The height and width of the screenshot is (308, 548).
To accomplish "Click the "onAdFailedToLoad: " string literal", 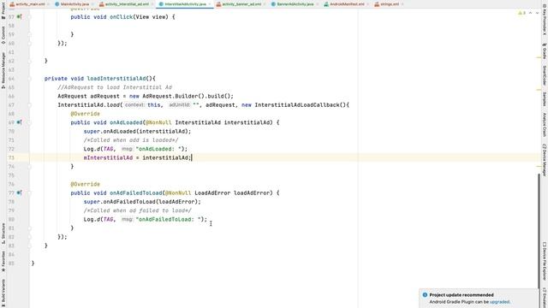I will (169, 219).
